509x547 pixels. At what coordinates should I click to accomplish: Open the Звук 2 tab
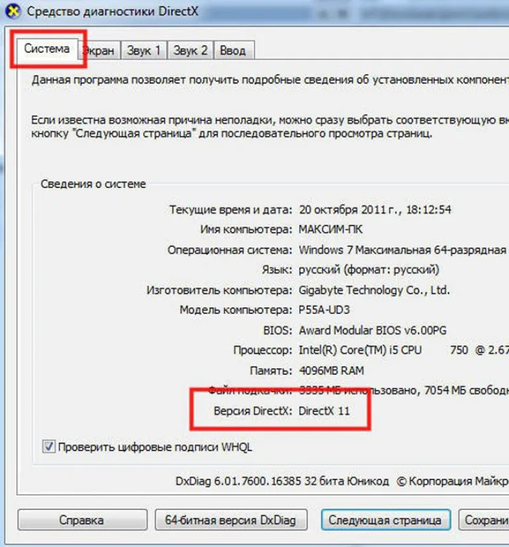coord(190,50)
